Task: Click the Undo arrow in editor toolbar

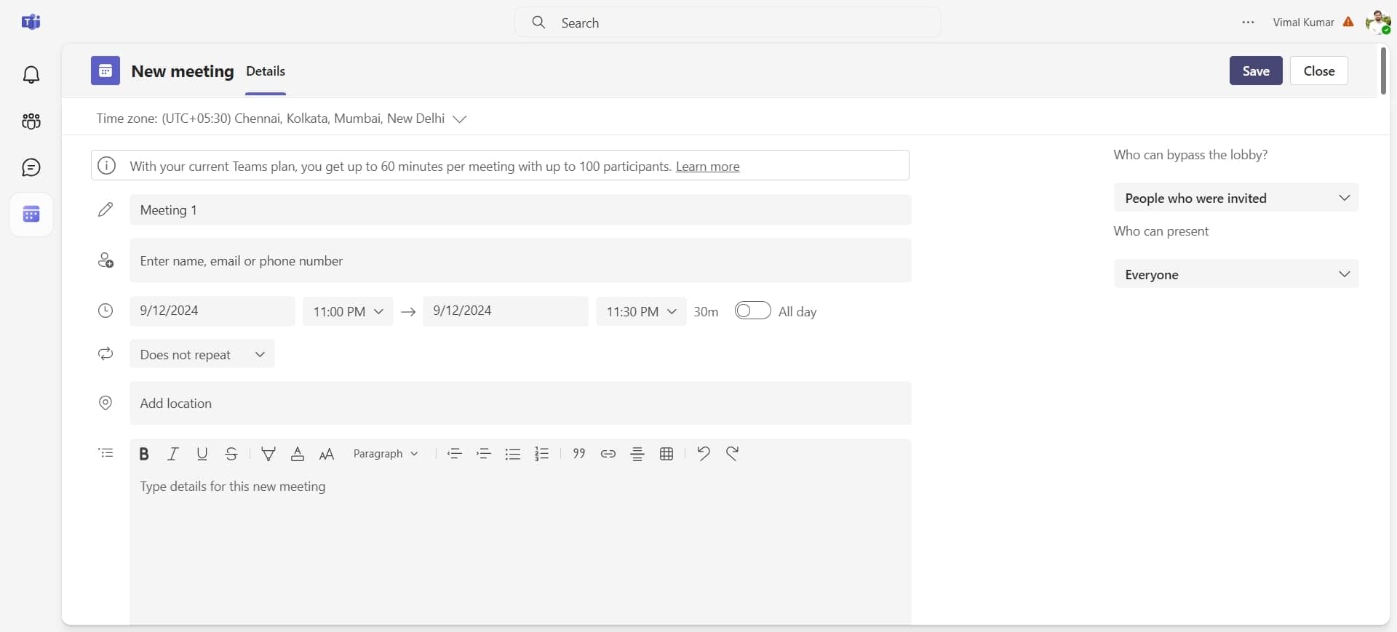Action: pos(703,454)
